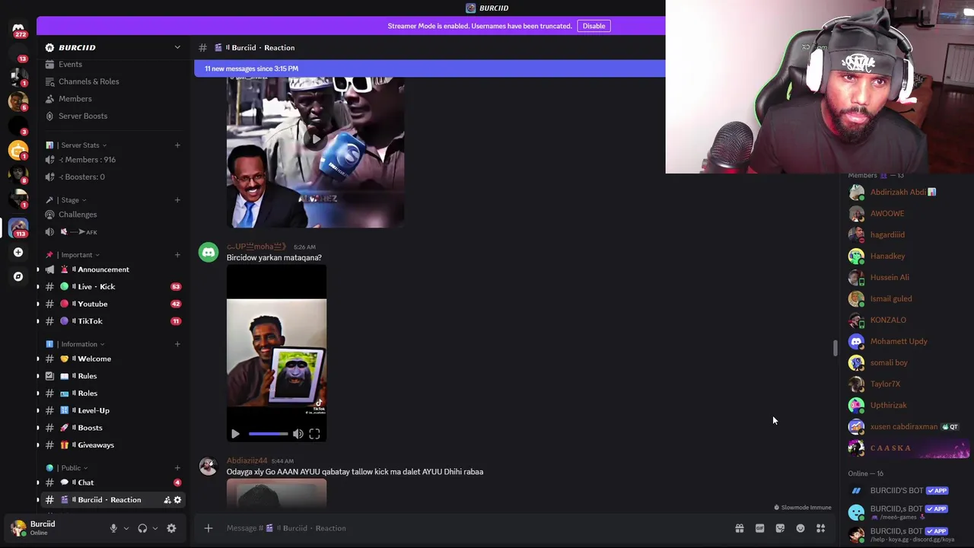Enter fullscreen on video attachment
Screen dimensions: 974x548
tap(314, 434)
